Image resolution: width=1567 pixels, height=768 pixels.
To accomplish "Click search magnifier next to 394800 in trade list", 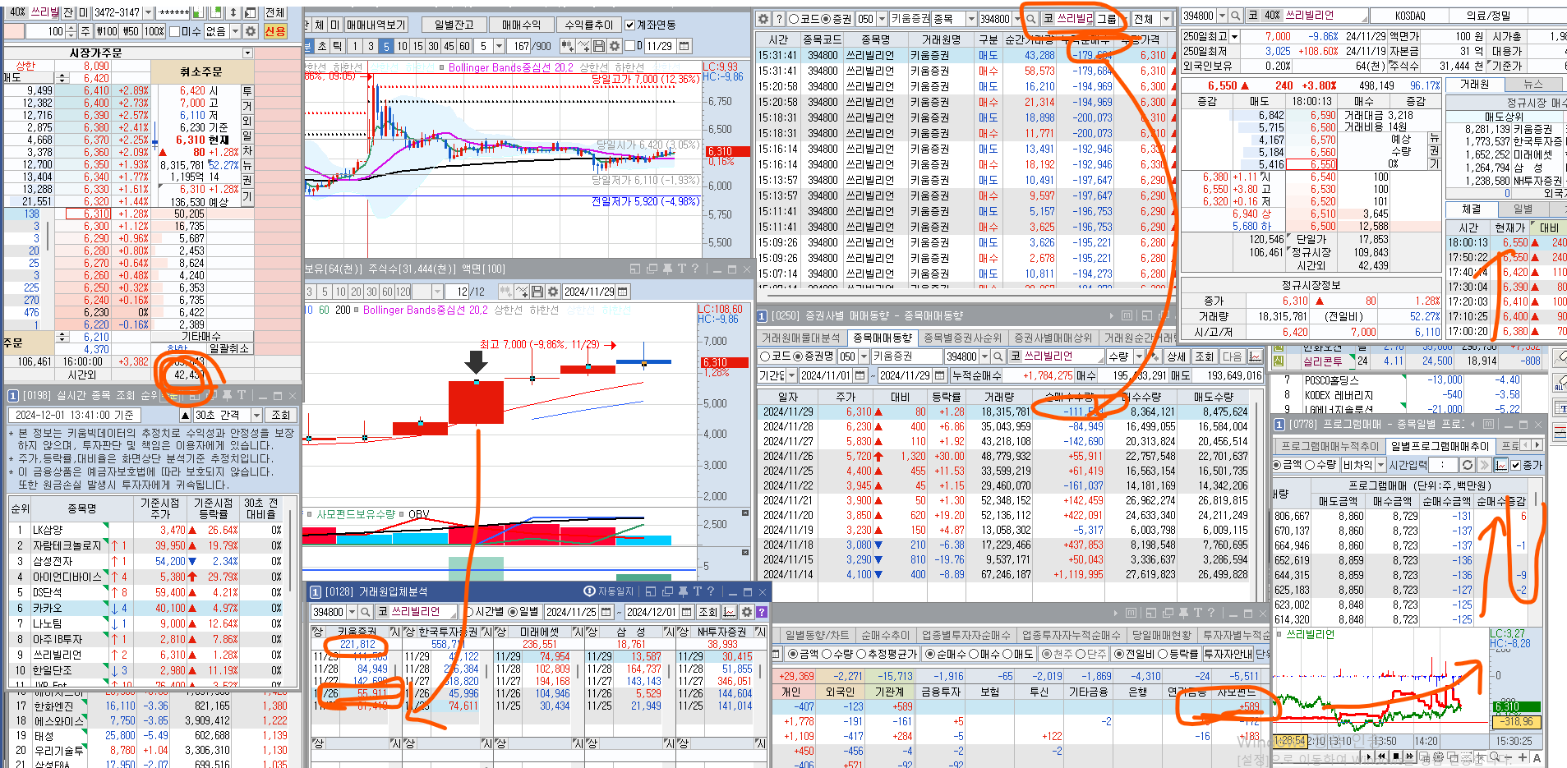I will click(x=1030, y=18).
